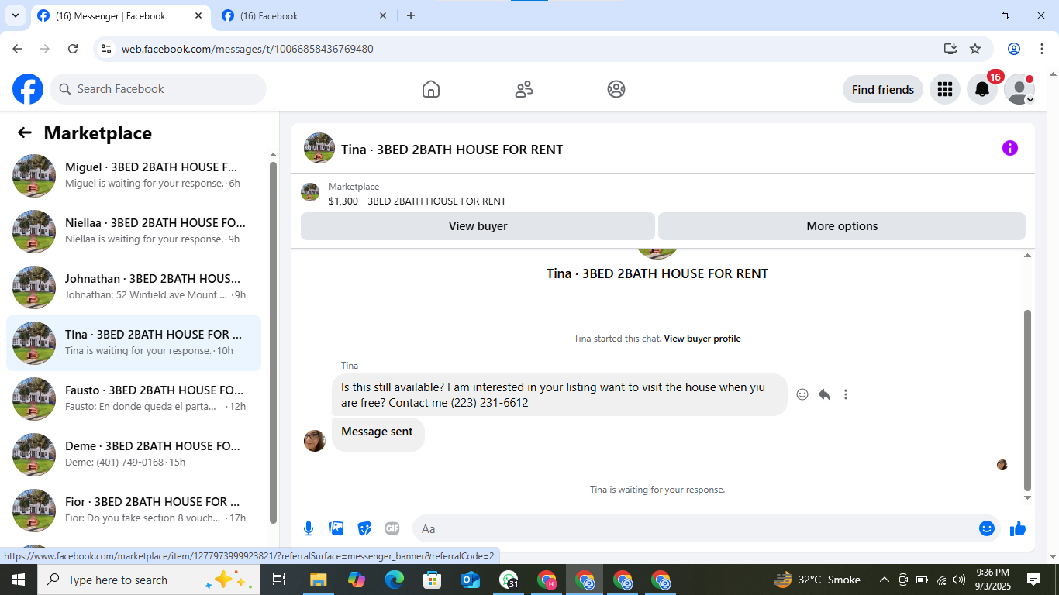Click the install app icon in address bar
This screenshot has width=1059, height=595.
[950, 49]
